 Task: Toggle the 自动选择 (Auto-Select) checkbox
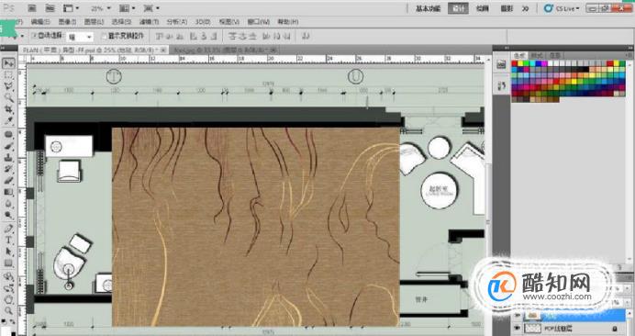34,36
